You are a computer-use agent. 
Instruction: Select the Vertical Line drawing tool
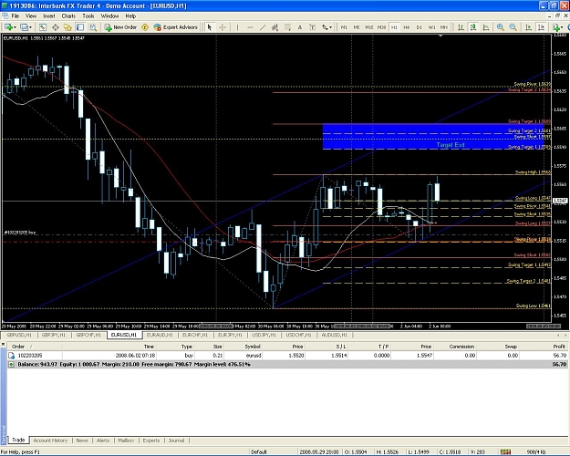coord(237,27)
